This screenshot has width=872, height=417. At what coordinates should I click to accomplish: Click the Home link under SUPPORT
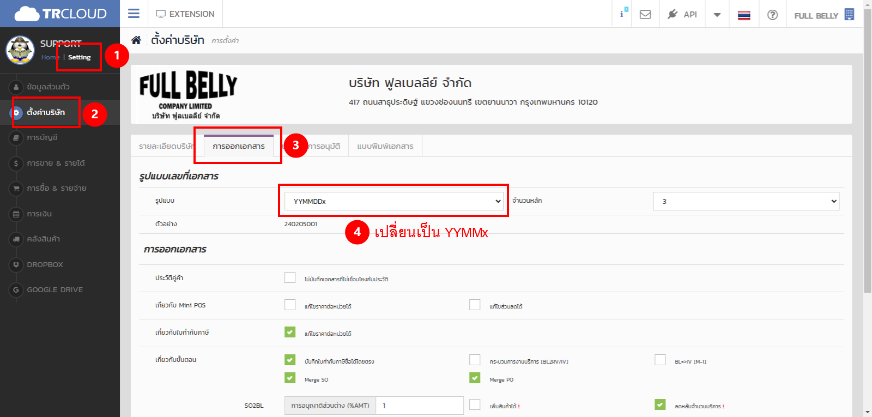pos(50,57)
